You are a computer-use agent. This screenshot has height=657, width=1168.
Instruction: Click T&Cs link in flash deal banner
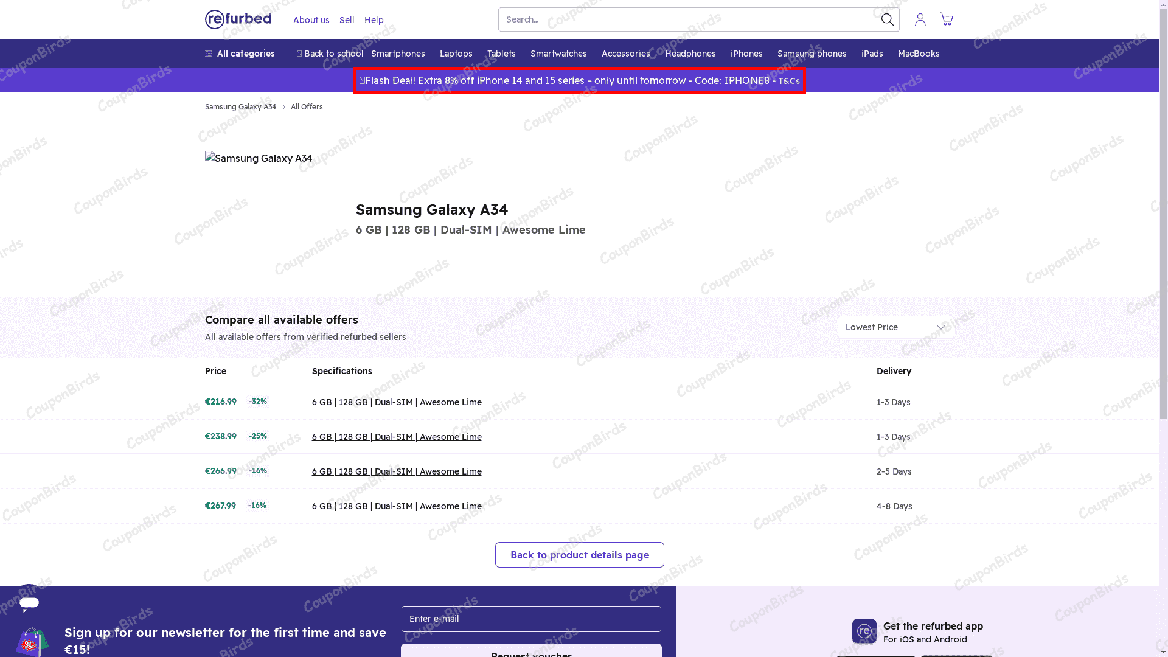(788, 81)
